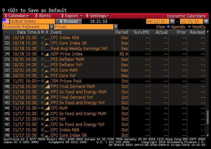Viewport: 211px width, 149px height.
Task: Open the PCE Deflator YoY event
Action: pos(67,65)
